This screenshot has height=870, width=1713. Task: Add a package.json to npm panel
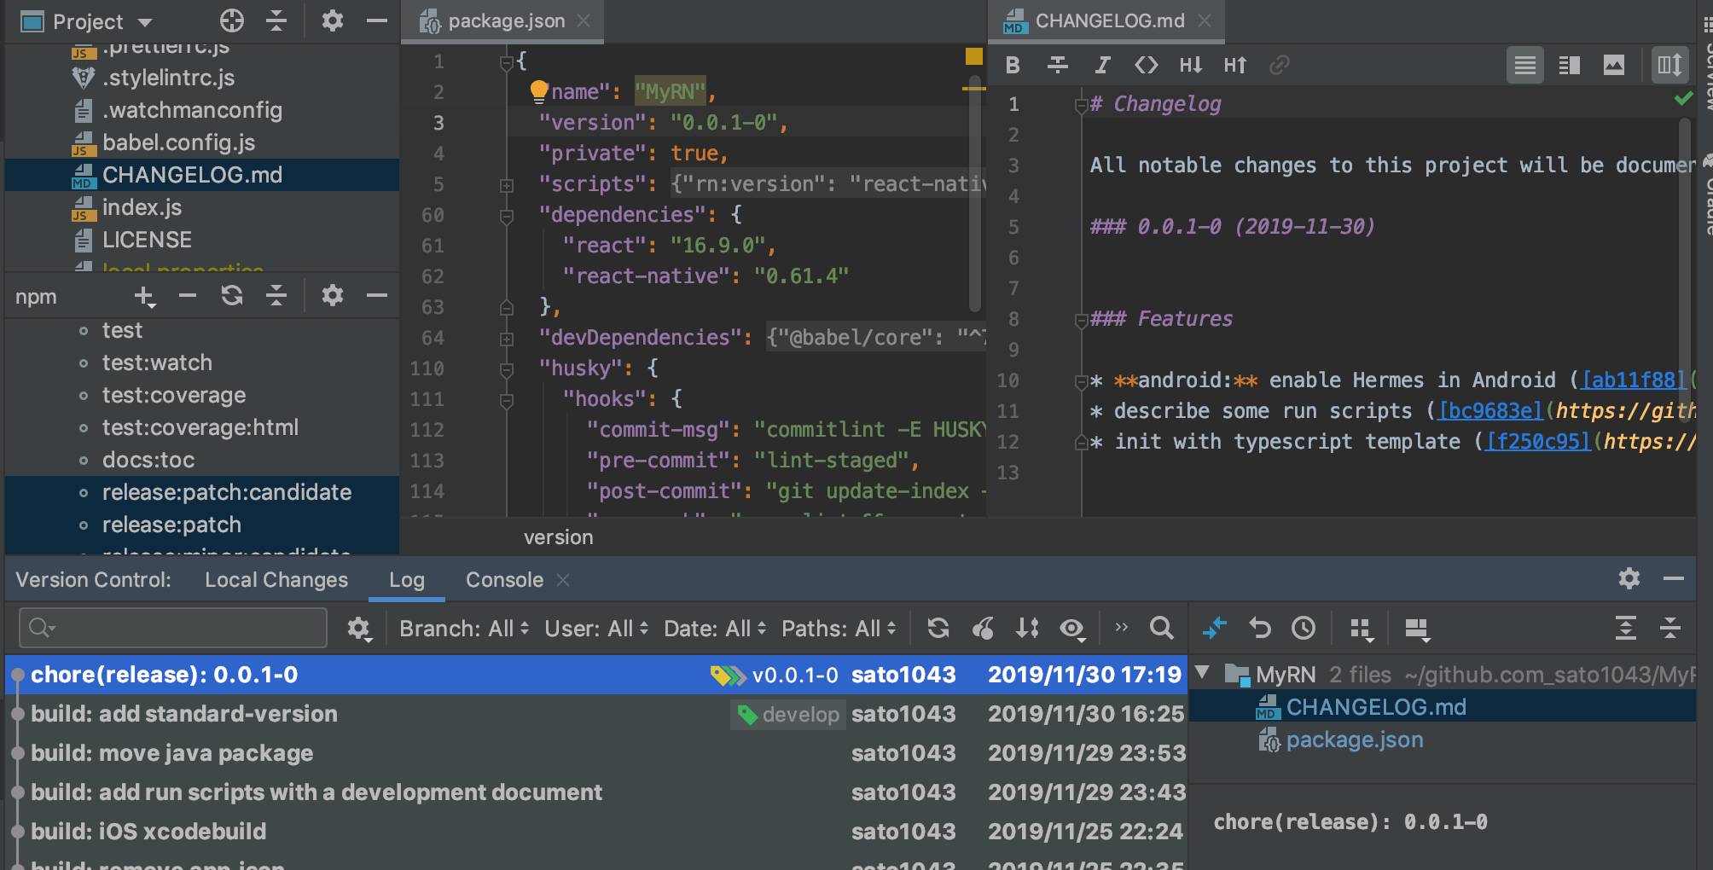point(144,296)
